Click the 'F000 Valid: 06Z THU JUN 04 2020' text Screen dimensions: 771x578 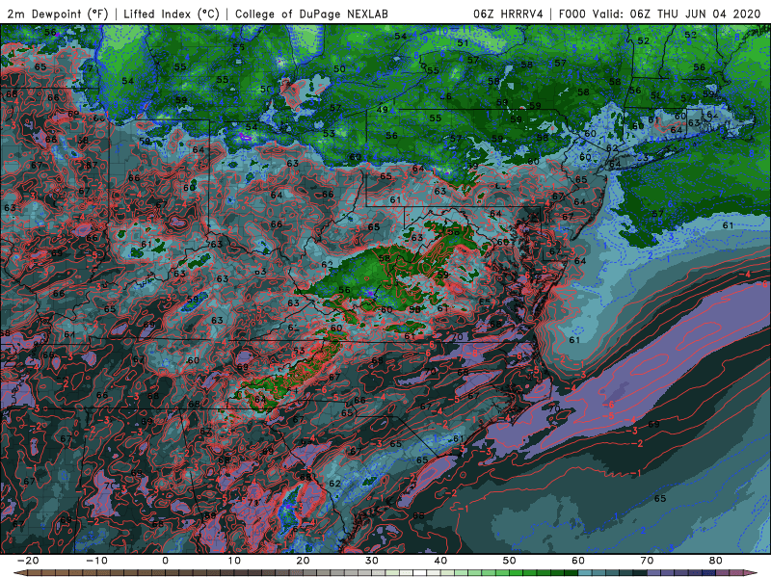pyautogui.click(x=660, y=14)
